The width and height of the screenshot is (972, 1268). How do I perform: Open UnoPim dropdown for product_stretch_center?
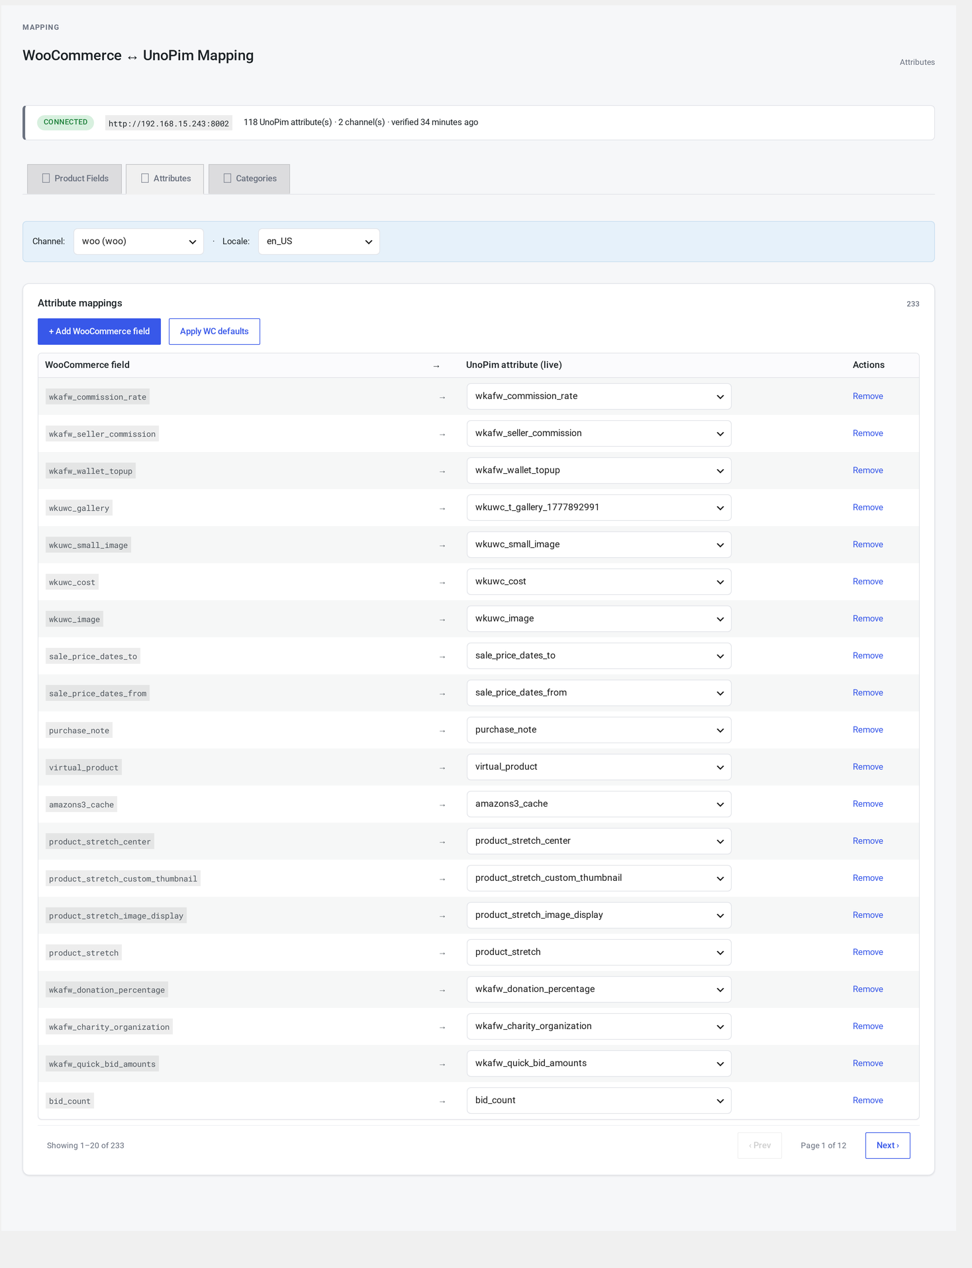coord(599,841)
